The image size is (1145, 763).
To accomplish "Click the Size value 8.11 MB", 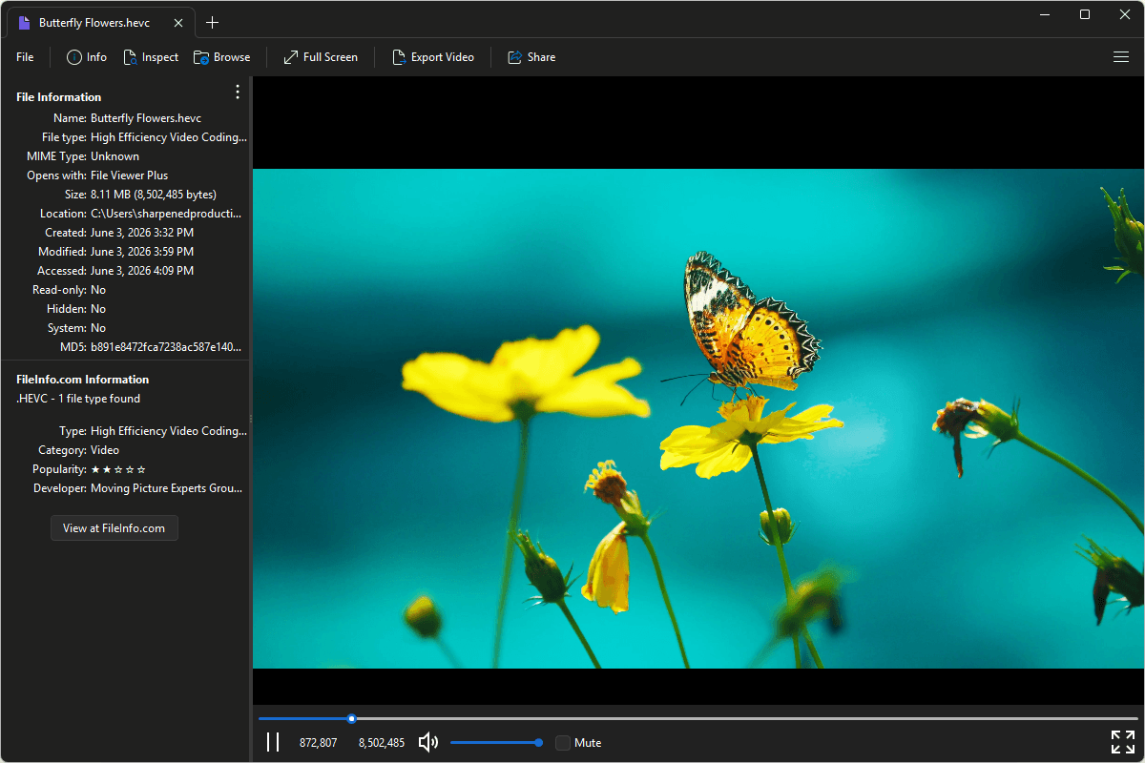I will click(x=154, y=195).
